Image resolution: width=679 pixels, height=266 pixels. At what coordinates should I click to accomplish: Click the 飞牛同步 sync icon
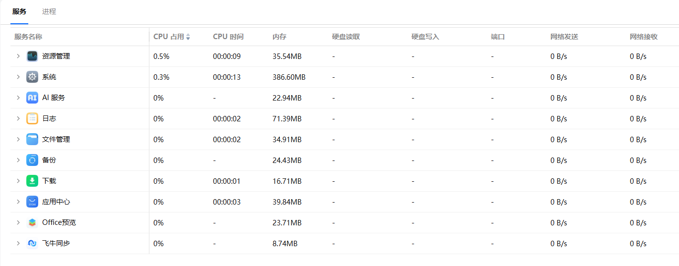(x=32, y=243)
